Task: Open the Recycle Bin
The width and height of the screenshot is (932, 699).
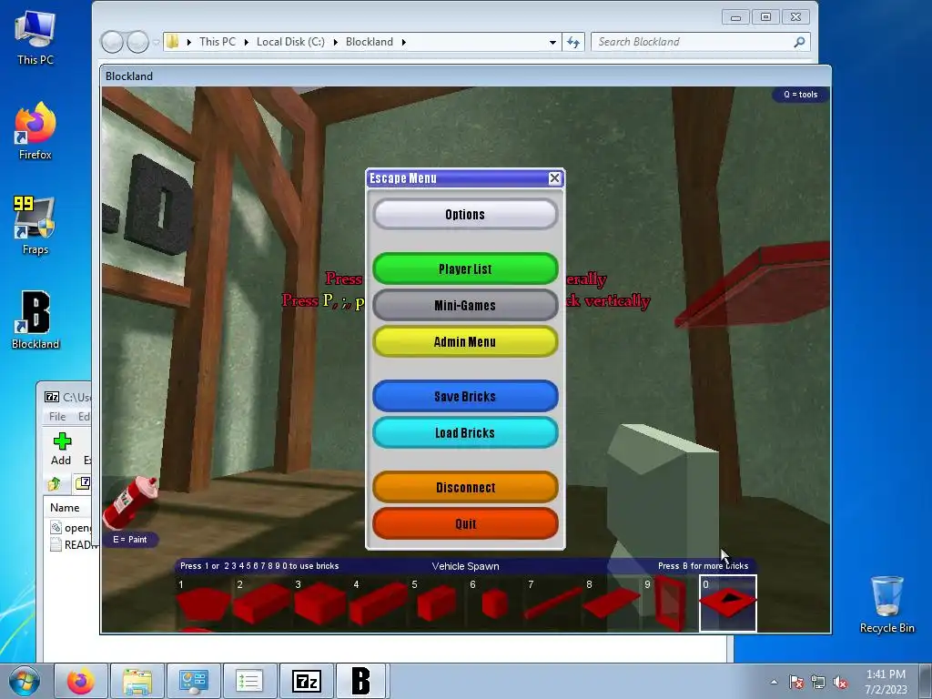Action: (x=886, y=604)
